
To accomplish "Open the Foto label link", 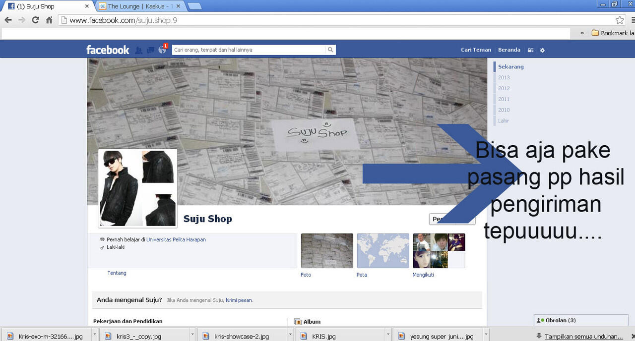I will (x=306, y=275).
